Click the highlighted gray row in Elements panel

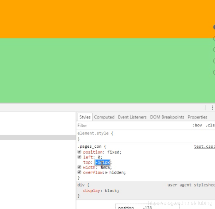38,138
